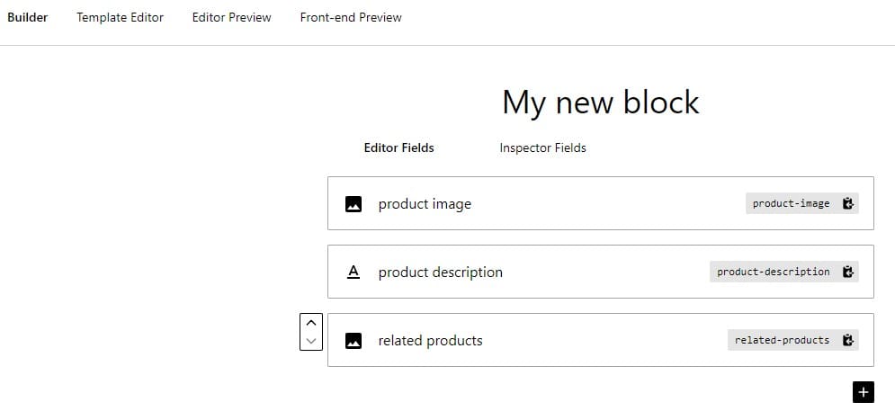Click the image icon on the related products field
895x420 pixels.
click(354, 341)
